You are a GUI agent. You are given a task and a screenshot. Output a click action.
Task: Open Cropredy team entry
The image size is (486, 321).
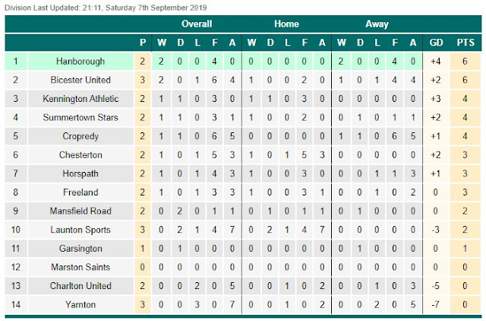pyautogui.click(x=80, y=136)
